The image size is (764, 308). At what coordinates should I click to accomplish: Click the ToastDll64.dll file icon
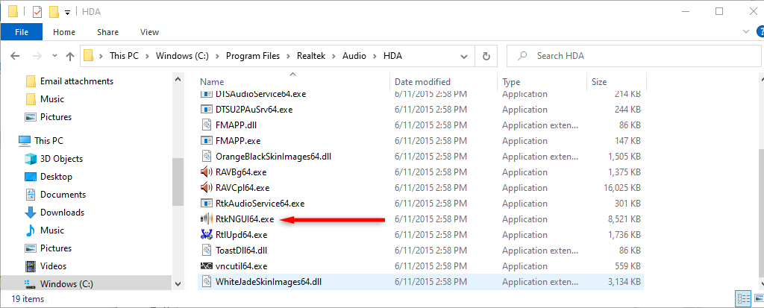pos(207,250)
